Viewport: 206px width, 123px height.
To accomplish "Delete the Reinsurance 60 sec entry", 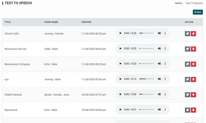I will point(193,49).
